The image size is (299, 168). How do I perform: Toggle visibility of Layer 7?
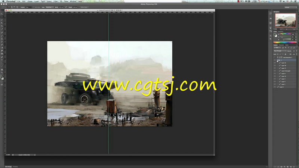click(x=275, y=79)
